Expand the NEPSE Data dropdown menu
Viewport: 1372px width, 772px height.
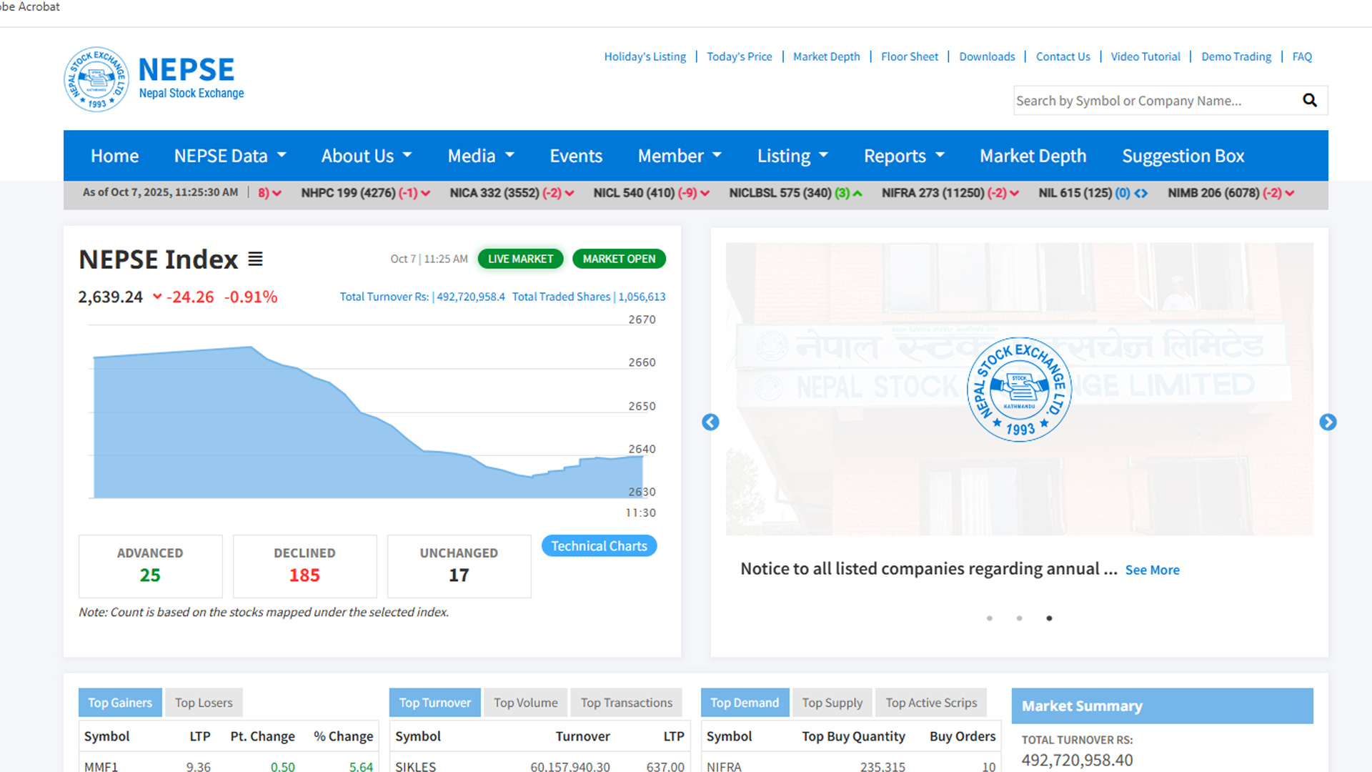(x=230, y=156)
